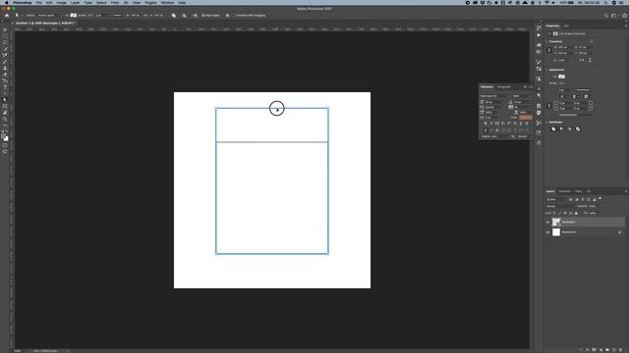629x353 pixels.
Task: Click the Character text color swatch
Action: point(526,118)
